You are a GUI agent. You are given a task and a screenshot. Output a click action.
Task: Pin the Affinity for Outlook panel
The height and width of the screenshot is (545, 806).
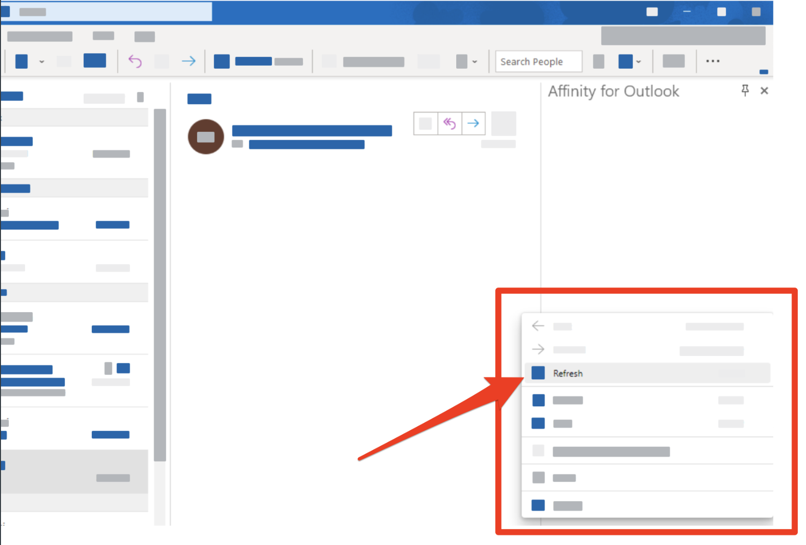pyautogui.click(x=745, y=90)
